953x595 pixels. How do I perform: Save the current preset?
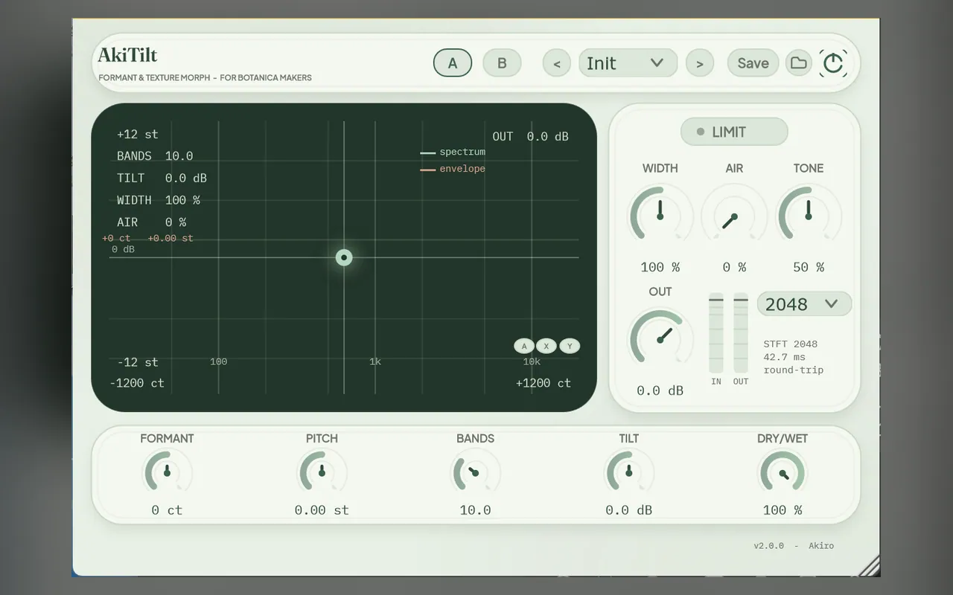(753, 63)
